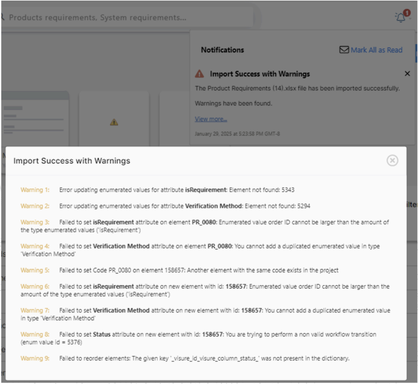The image size is (418, 384).
Task: Close the Import Success with Warnings dialog
Action: click(x=392, y=160)
